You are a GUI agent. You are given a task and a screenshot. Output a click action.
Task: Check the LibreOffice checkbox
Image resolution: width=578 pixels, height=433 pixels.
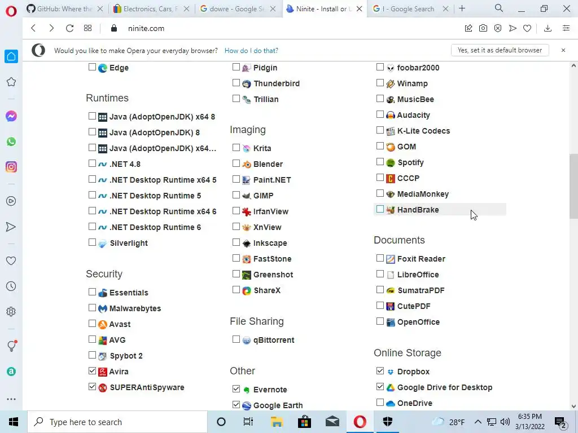click(380, 274)
